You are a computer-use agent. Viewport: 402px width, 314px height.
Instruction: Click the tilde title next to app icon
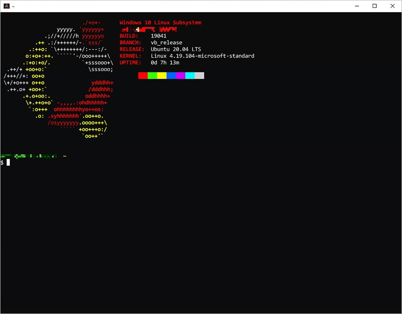[14, 7]
